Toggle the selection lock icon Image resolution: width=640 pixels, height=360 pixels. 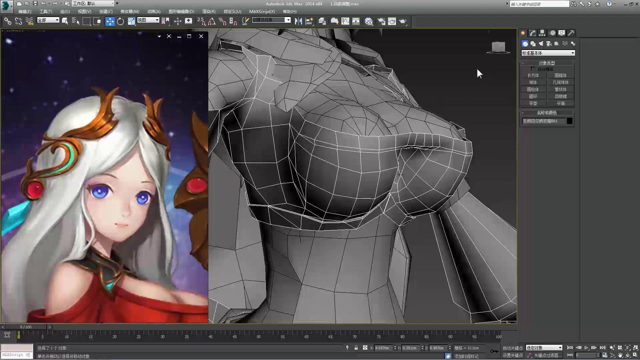coord(356,348)
